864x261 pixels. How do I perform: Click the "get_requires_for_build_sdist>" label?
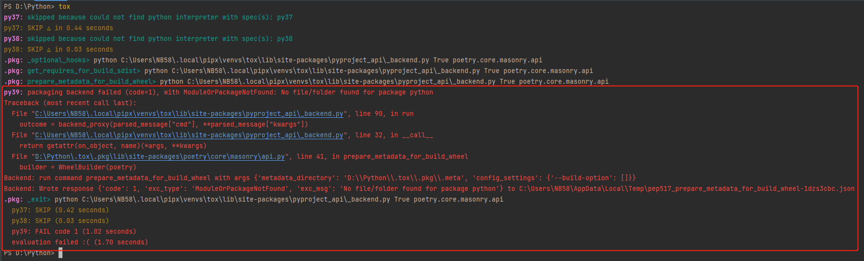pyautogui.click(x=83, y=71)
